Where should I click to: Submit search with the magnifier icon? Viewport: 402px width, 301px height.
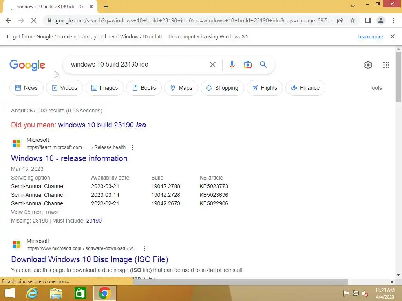[263, 65]
